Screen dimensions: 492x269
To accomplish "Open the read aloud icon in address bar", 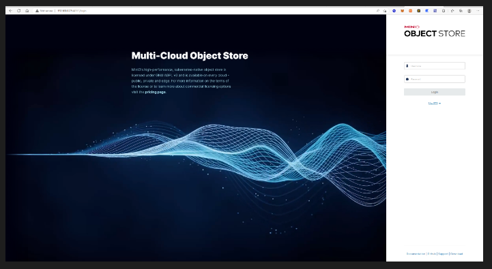I will (378, 11).
